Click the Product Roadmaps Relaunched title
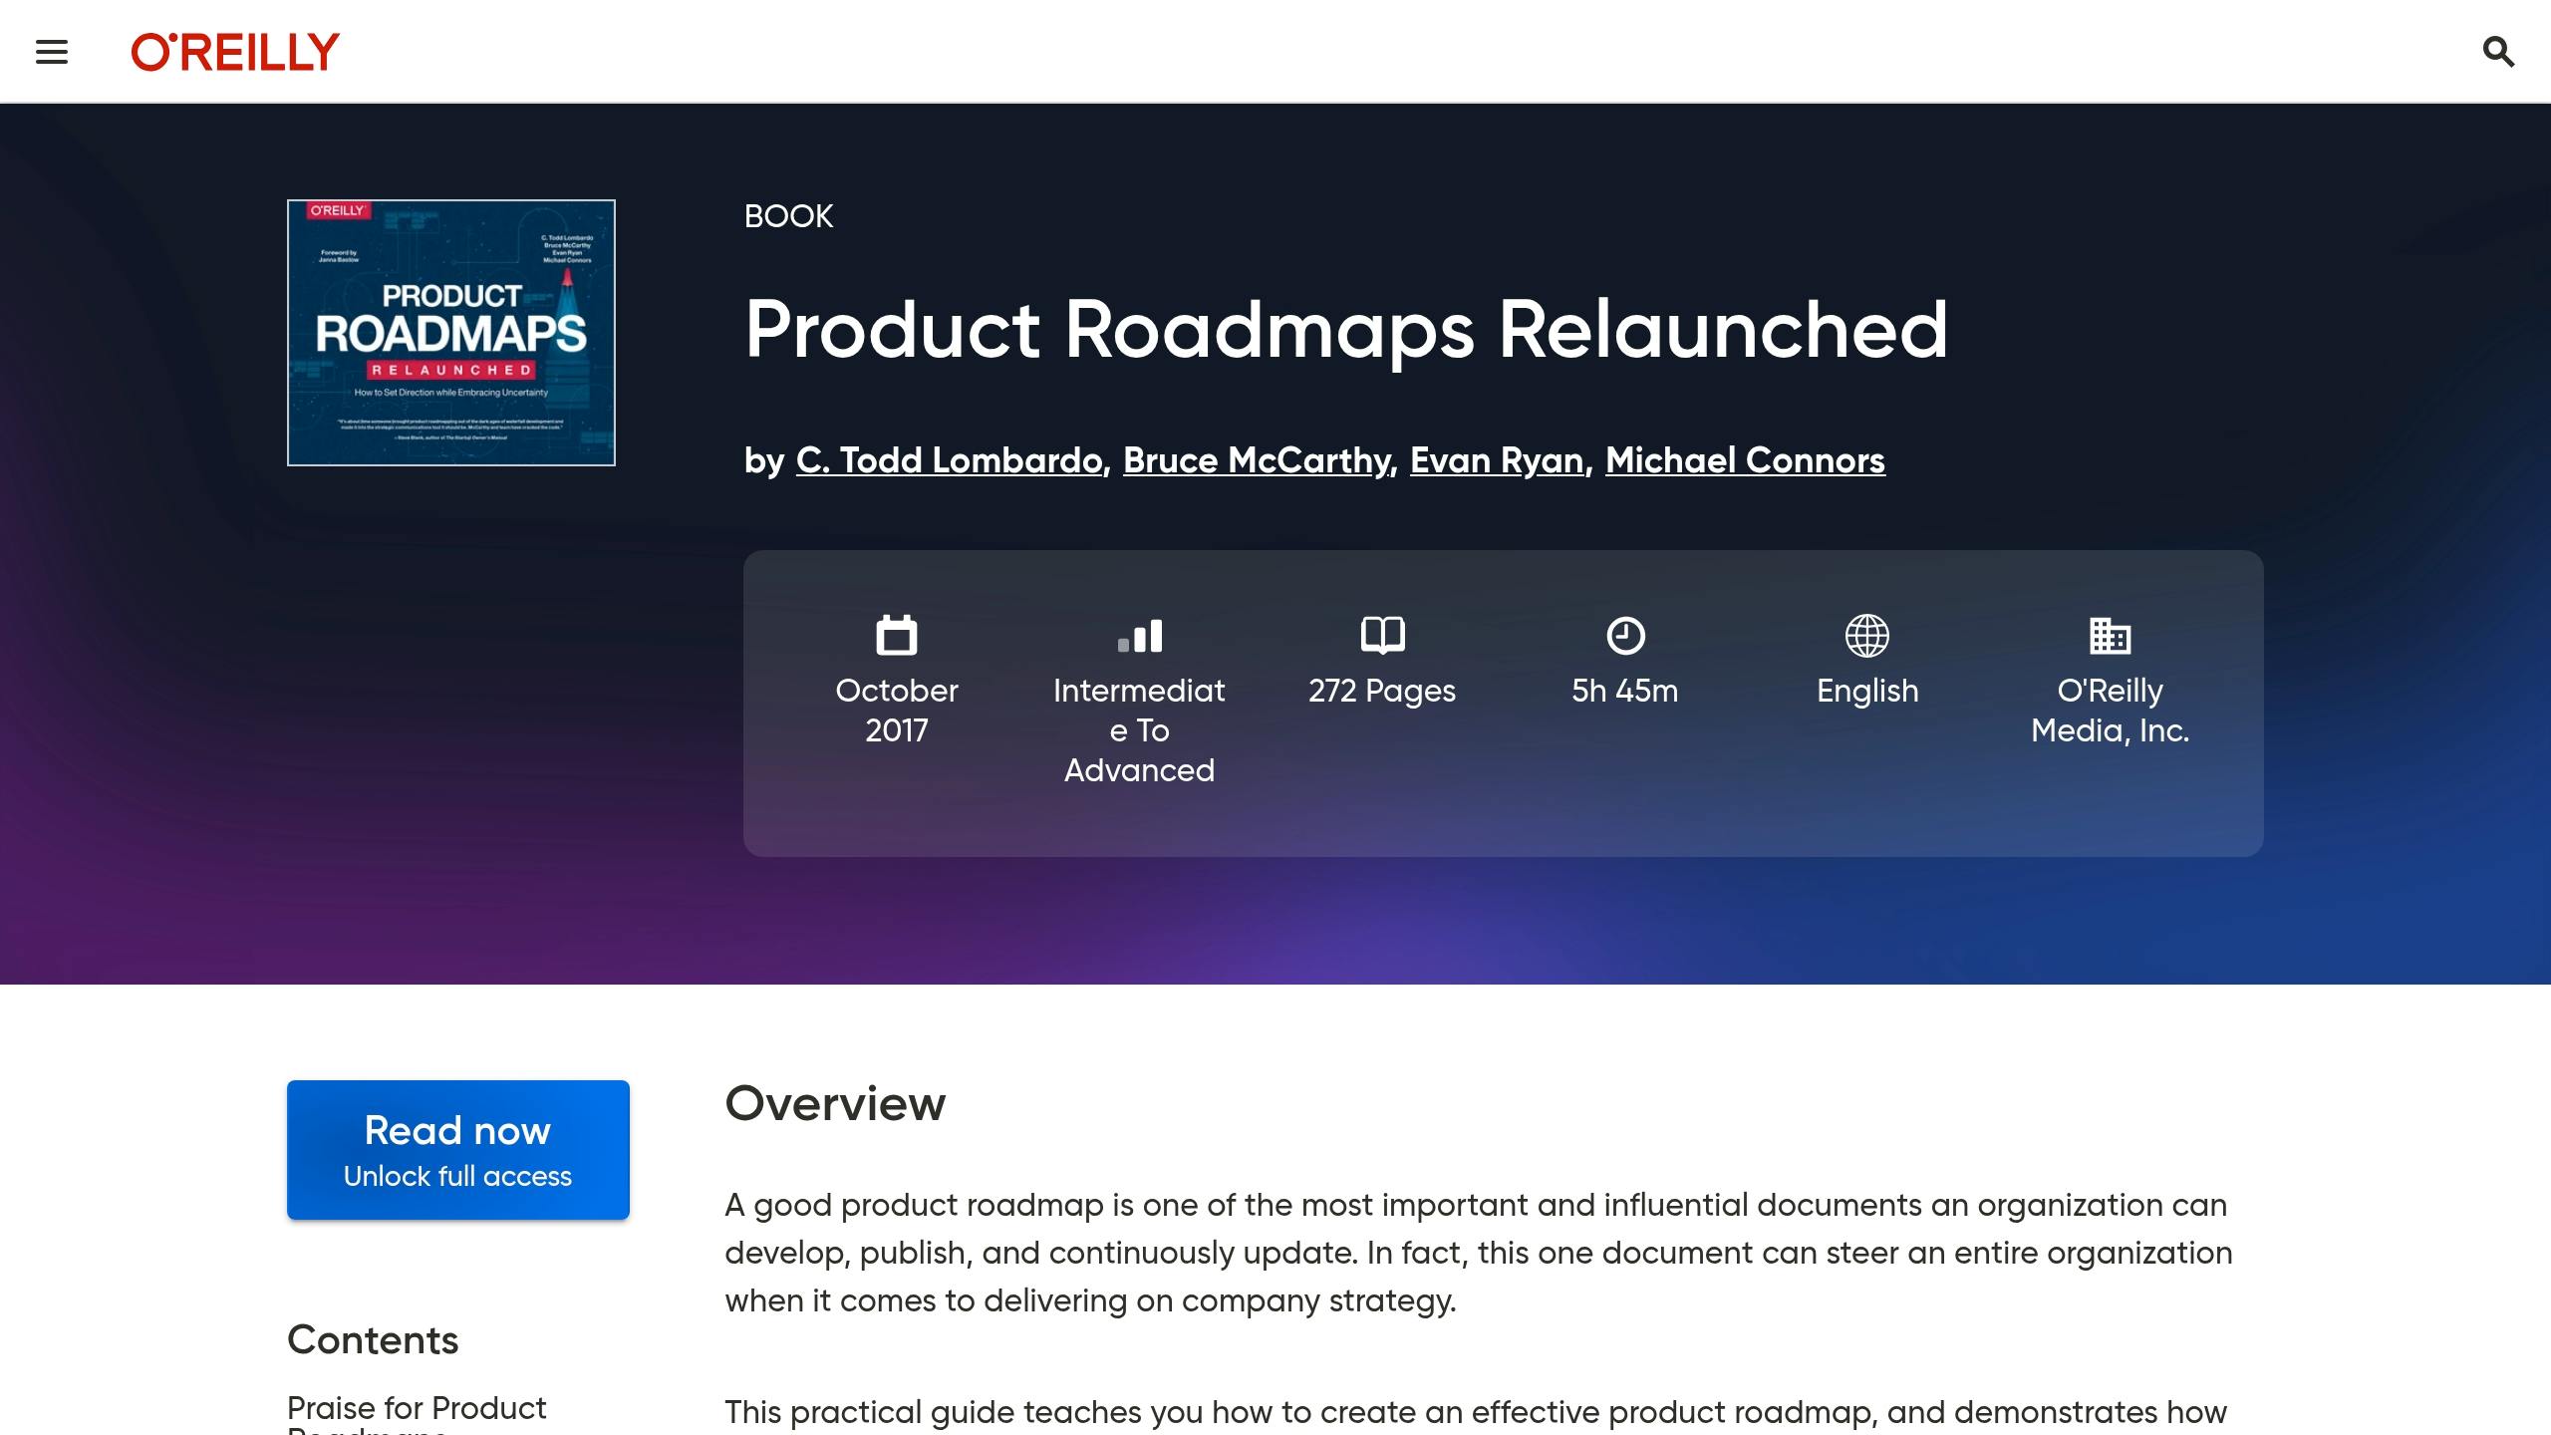The height and width of the screenshot is (1435, 2551). click(1346, 330)
